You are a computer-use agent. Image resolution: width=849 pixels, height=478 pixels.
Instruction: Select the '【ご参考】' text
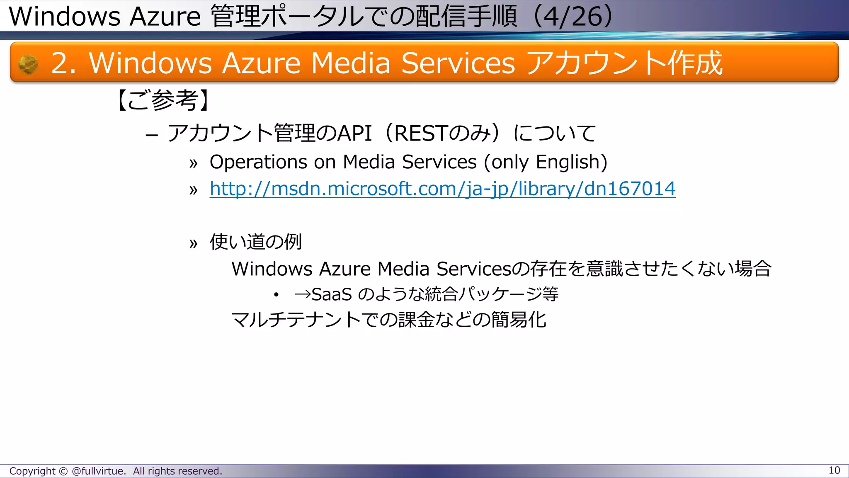pyautogui.click(x=163, y=100)
